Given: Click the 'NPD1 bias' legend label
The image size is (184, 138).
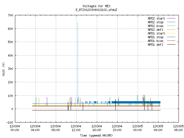Looking at the screenshot, I should coord(156,41).
